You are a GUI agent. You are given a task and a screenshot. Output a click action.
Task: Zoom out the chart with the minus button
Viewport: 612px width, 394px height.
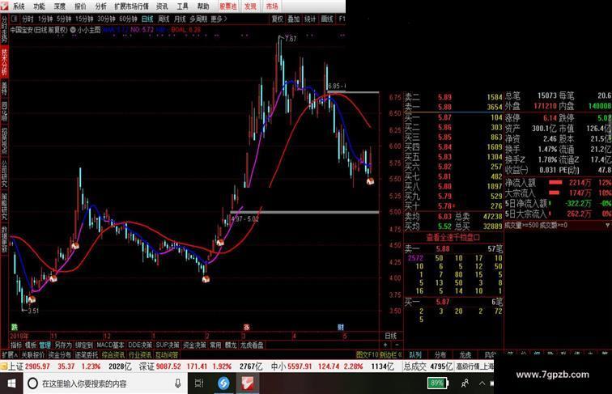pyautogui.click(x=397, y=345)
